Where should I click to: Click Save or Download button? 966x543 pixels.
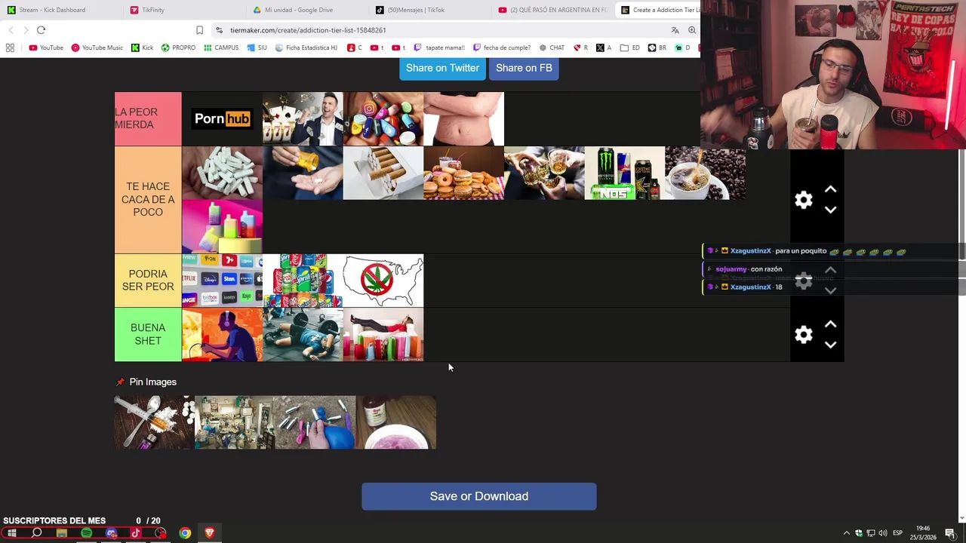point(479,496)
